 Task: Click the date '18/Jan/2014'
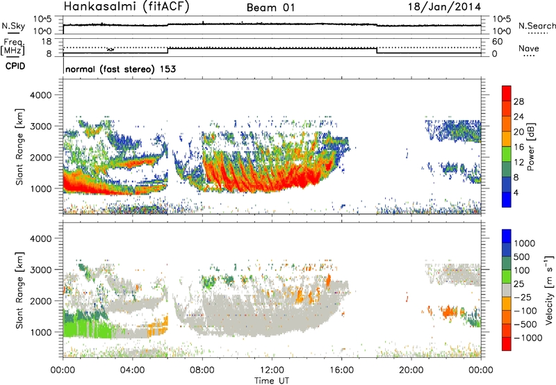[x=444, y=7]
